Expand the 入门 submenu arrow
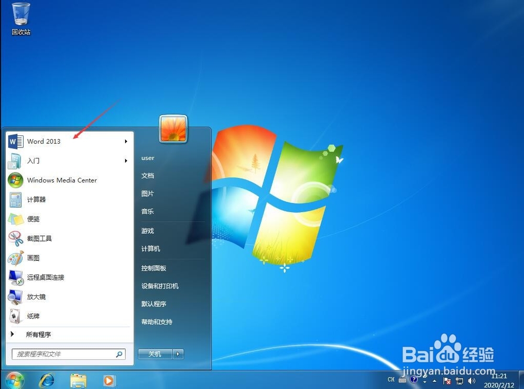 (x=126, y=161)
